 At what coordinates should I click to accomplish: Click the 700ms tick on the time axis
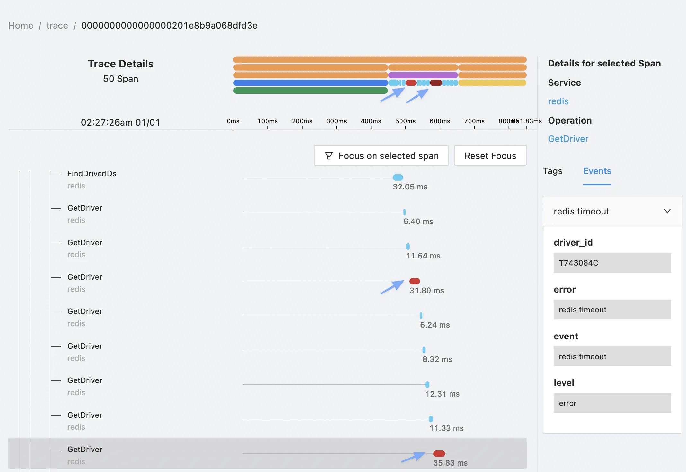474,121
